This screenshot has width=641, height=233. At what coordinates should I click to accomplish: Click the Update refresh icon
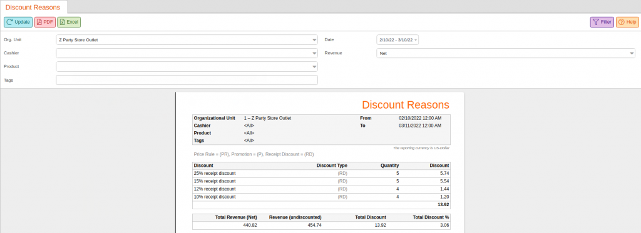[x=9, y=22]
